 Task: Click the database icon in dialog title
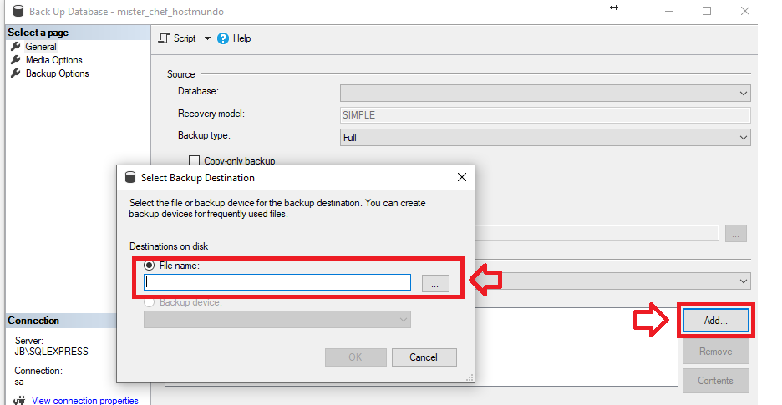(x=129, y=178)
